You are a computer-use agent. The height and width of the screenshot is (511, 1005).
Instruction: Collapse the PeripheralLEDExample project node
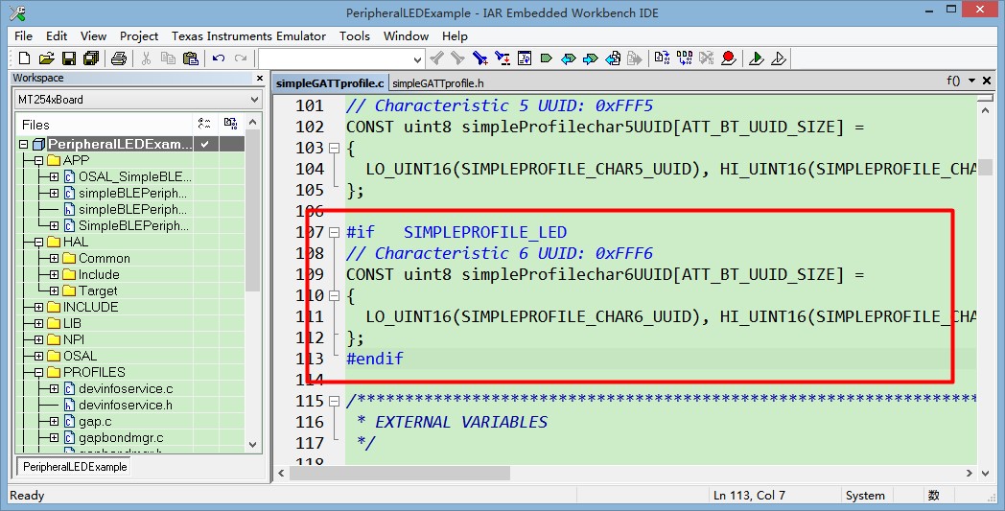tap(24, 144)
